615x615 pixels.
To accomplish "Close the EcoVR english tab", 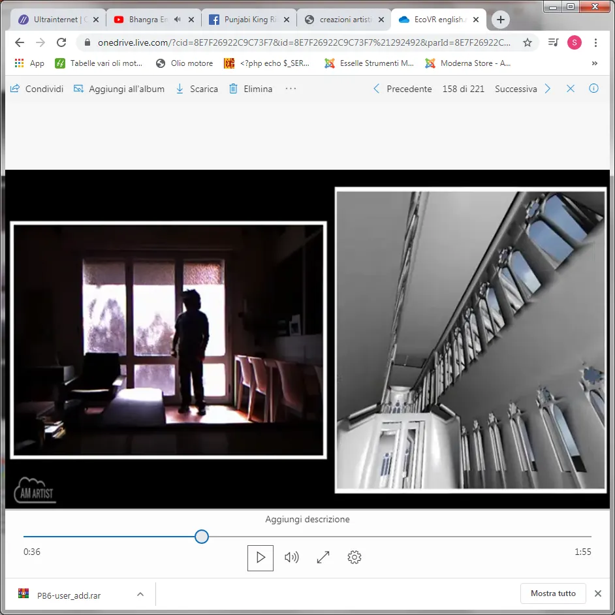I will [476, 20].
